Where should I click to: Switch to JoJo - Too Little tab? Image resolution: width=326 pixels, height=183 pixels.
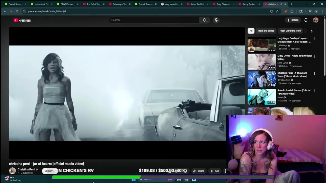tap(197, 4)
